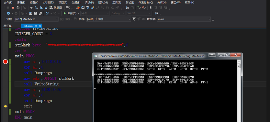Open the 测试(S) menu
The width and height of the screenshot is (270, 122).
click(x=130, y=3)
